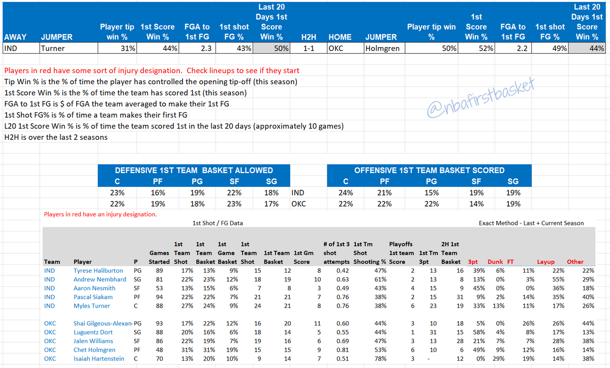This screenshot has width=610, height=368.
Task: Click the 2.2 FGA to 1st FG cell
Action: pos(512,49)
